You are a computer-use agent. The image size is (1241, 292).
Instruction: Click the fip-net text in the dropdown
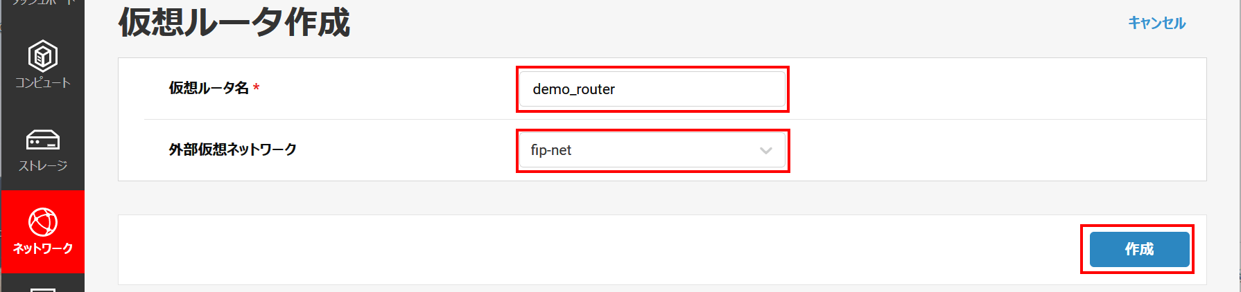pos(550,151)
